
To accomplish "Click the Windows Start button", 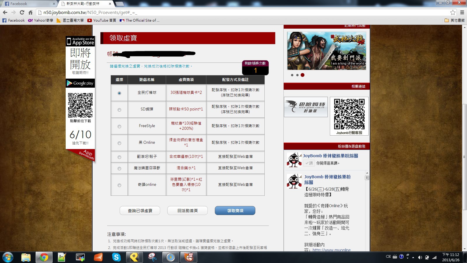I will (x=8, y=257).
